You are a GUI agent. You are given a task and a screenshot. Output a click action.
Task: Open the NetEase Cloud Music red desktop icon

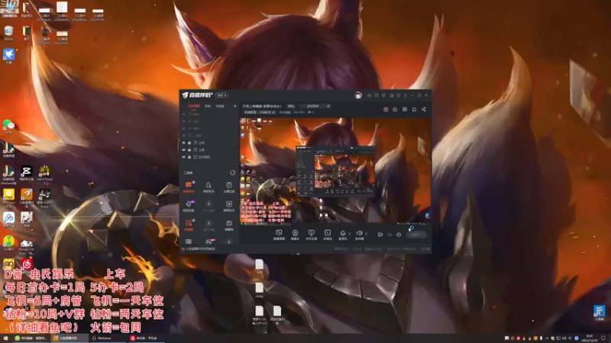27,264
